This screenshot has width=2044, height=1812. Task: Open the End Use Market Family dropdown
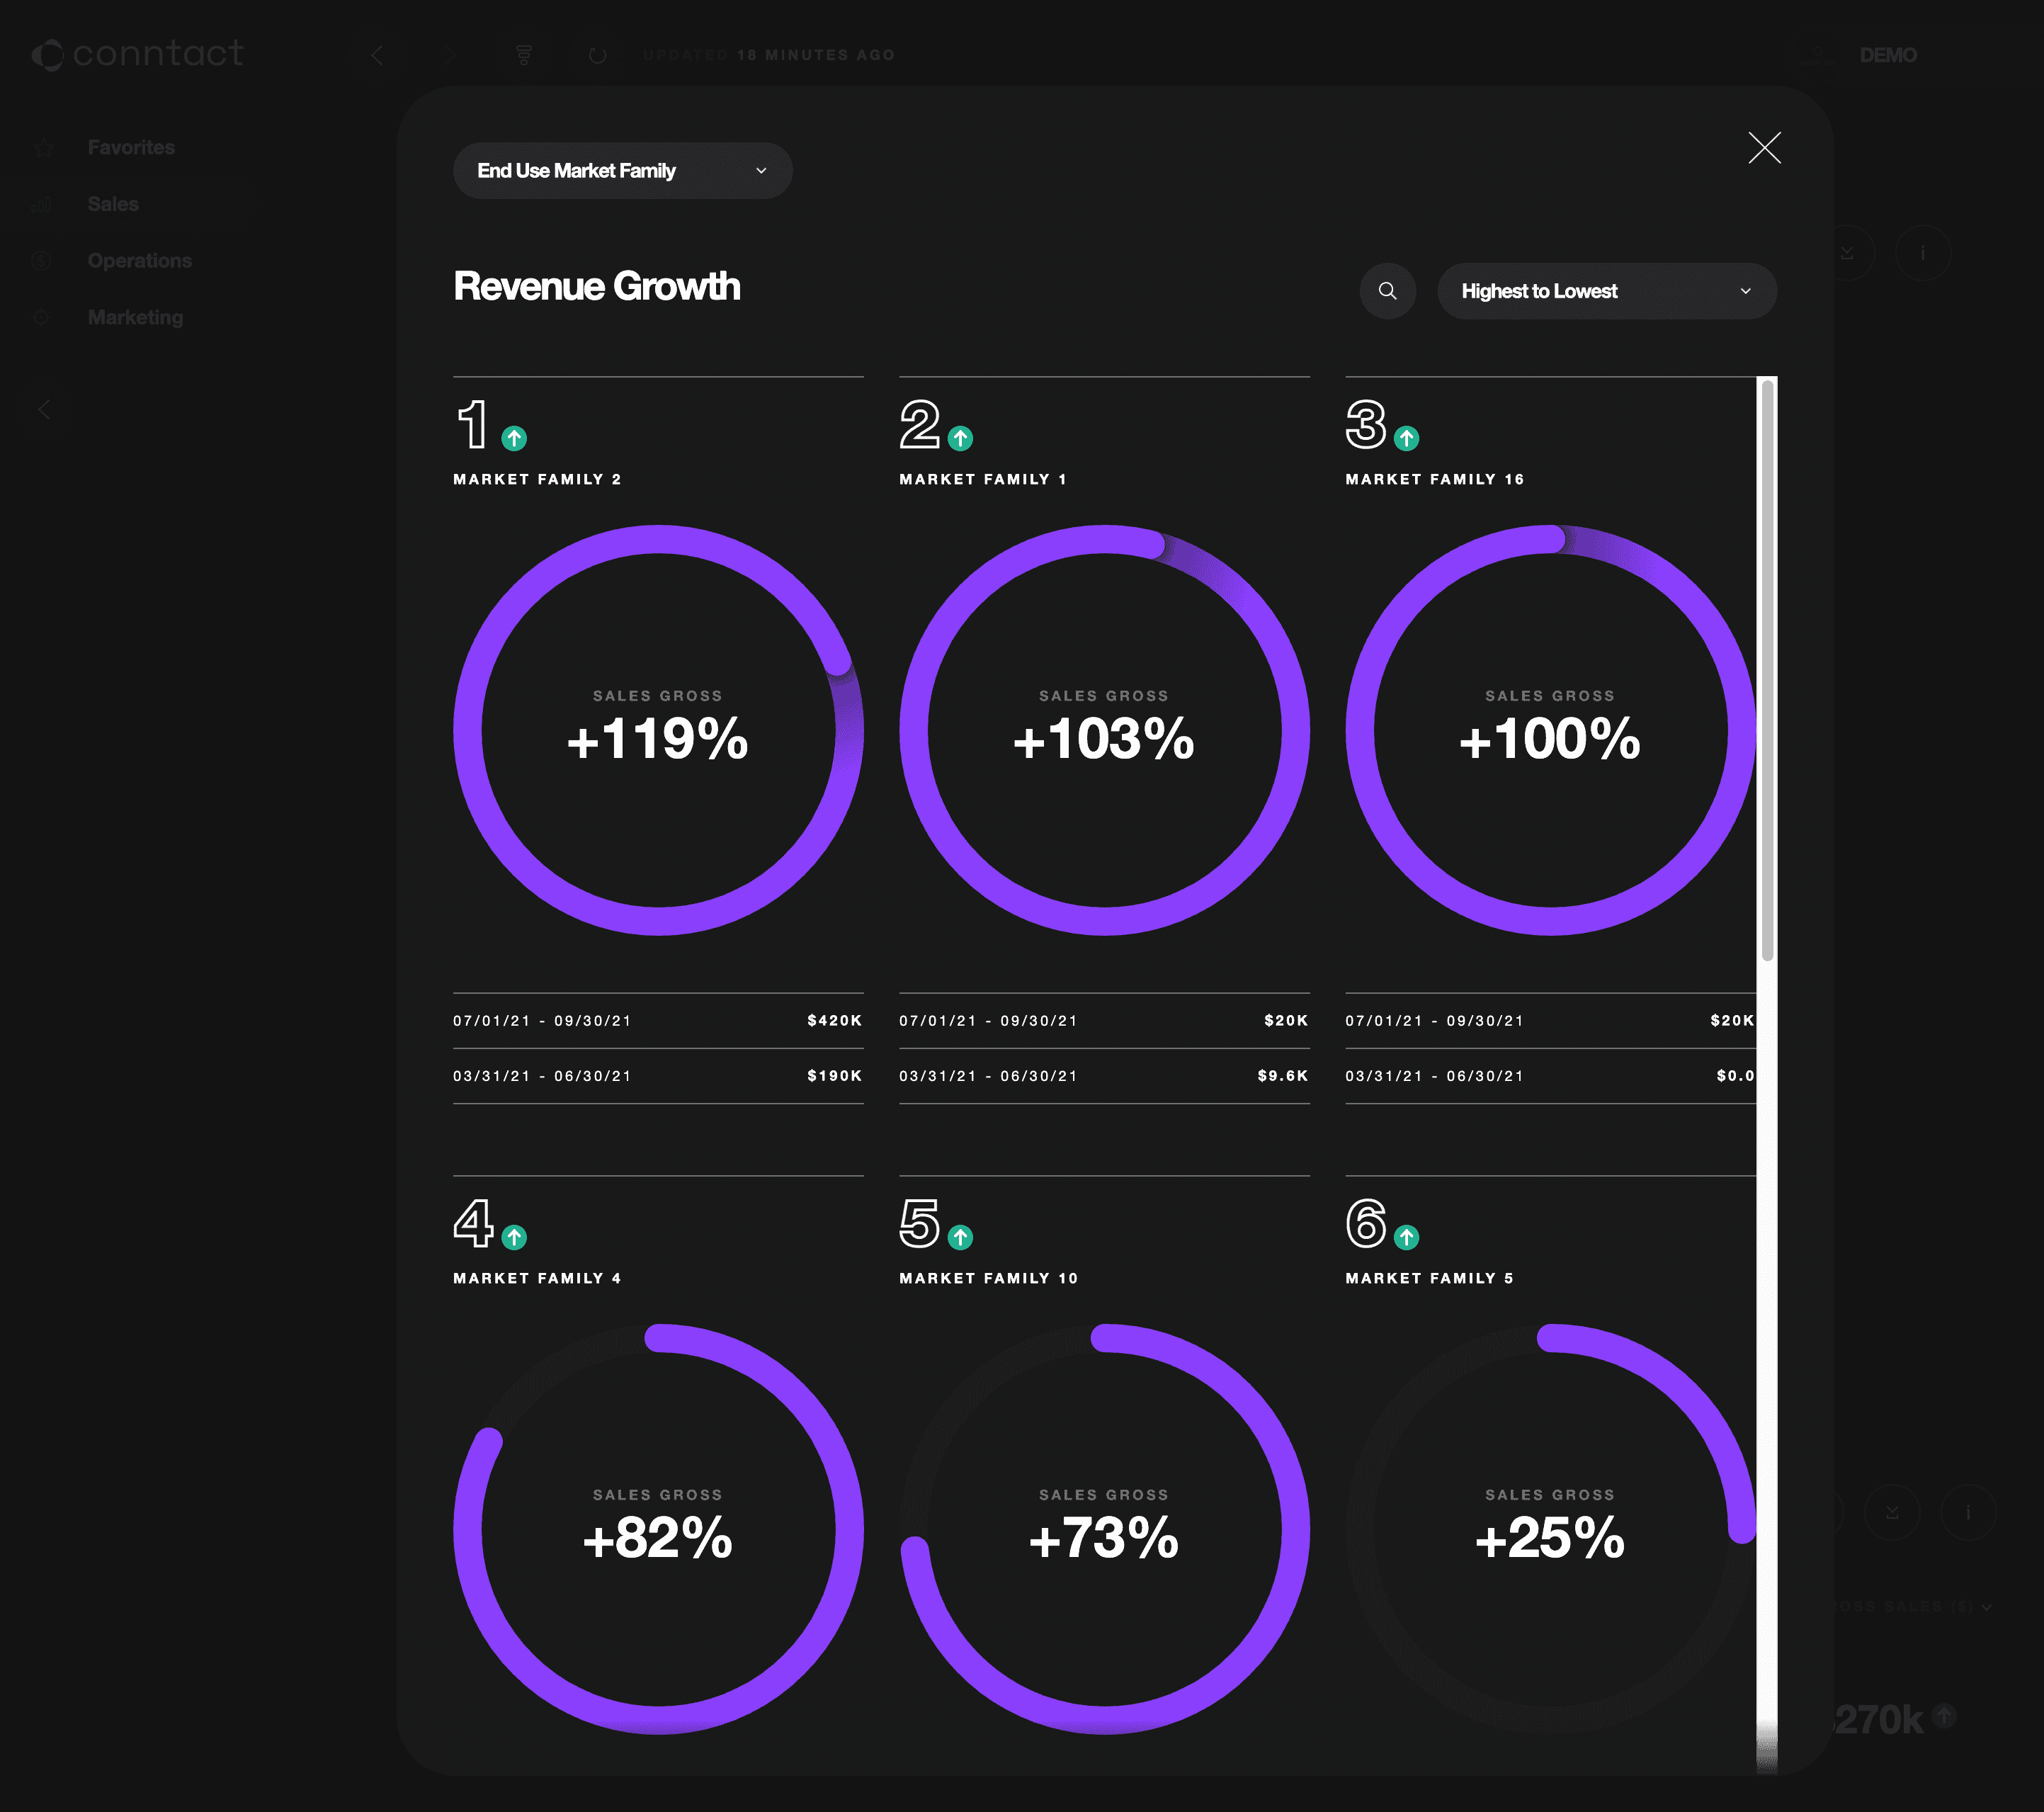[620, 170]
